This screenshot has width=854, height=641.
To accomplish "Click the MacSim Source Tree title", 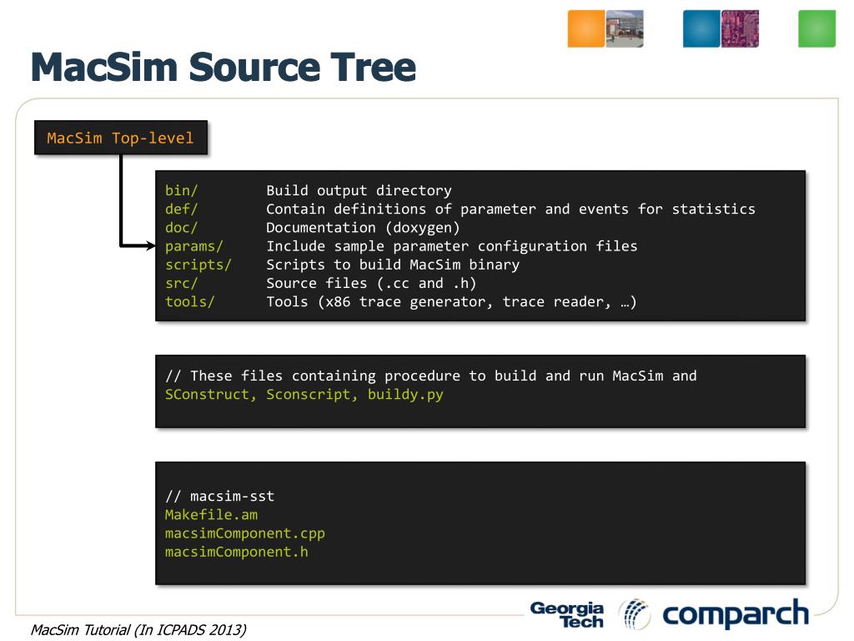I will 224,67.
